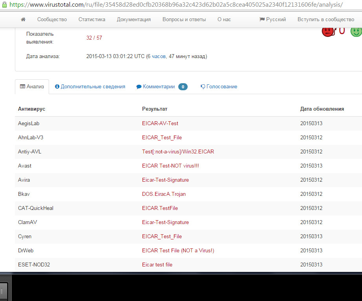Select the DrWeb antivirus name
The height and width of the screenshot is (301, 362).
(26, 251)
